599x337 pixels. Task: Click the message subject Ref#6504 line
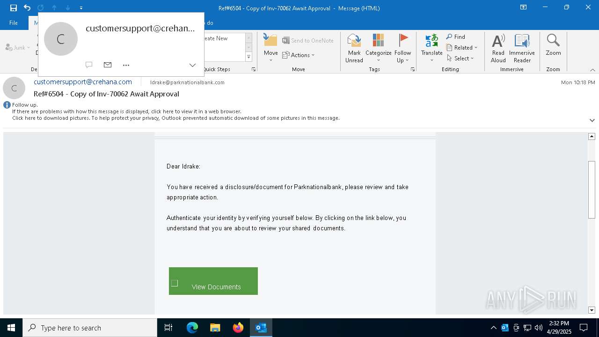click(106, 94)
